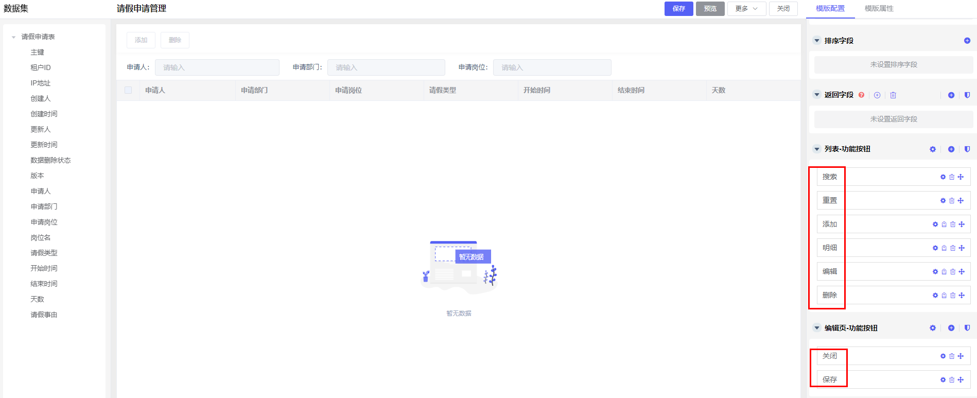Click the add icon in 排序字段 section

click(967, 41)
